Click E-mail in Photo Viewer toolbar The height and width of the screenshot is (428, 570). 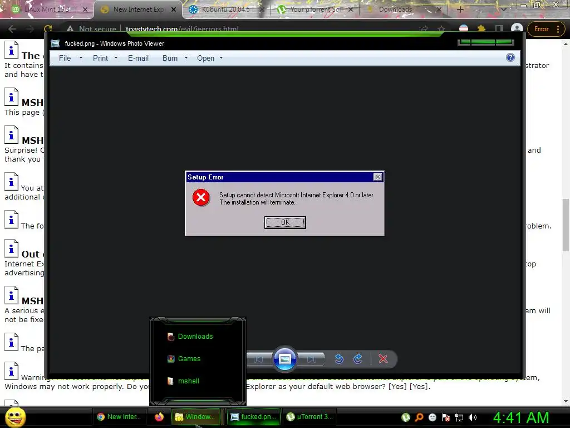click(138, 58)
